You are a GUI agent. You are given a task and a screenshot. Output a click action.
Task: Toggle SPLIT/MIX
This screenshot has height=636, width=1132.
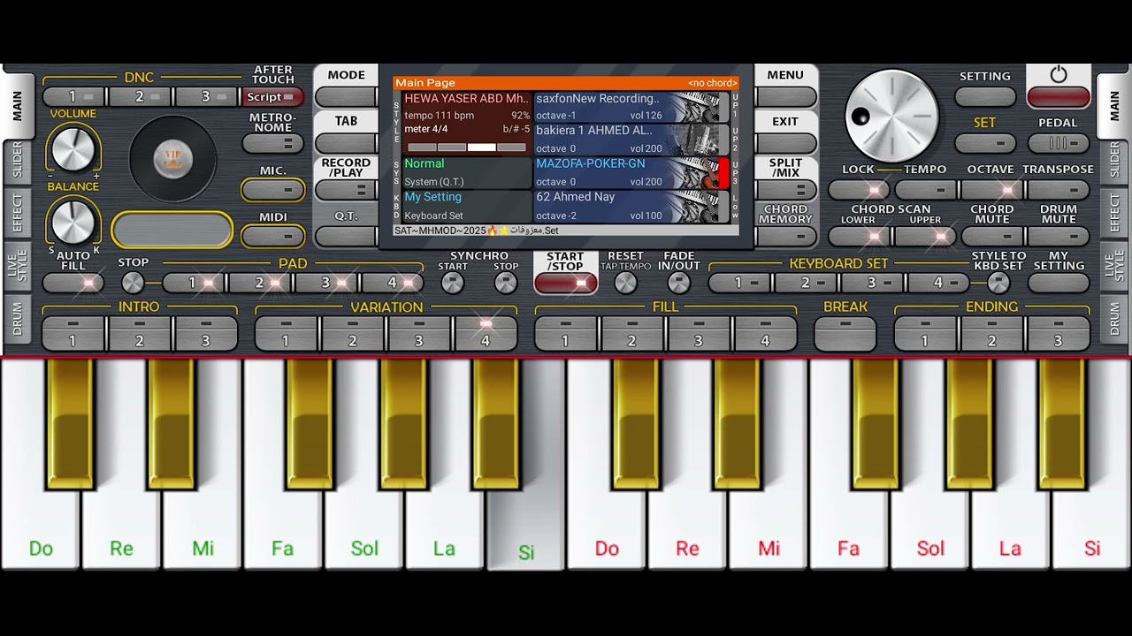point(785,189)
